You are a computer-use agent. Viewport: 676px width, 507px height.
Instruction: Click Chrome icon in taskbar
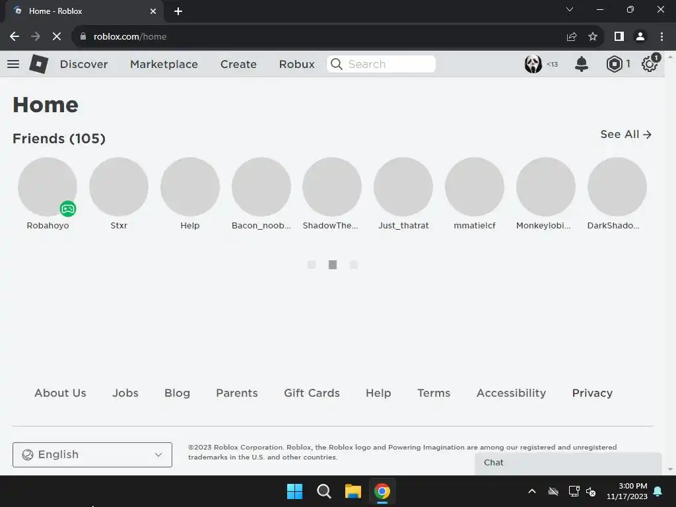(x=382, y=491)
